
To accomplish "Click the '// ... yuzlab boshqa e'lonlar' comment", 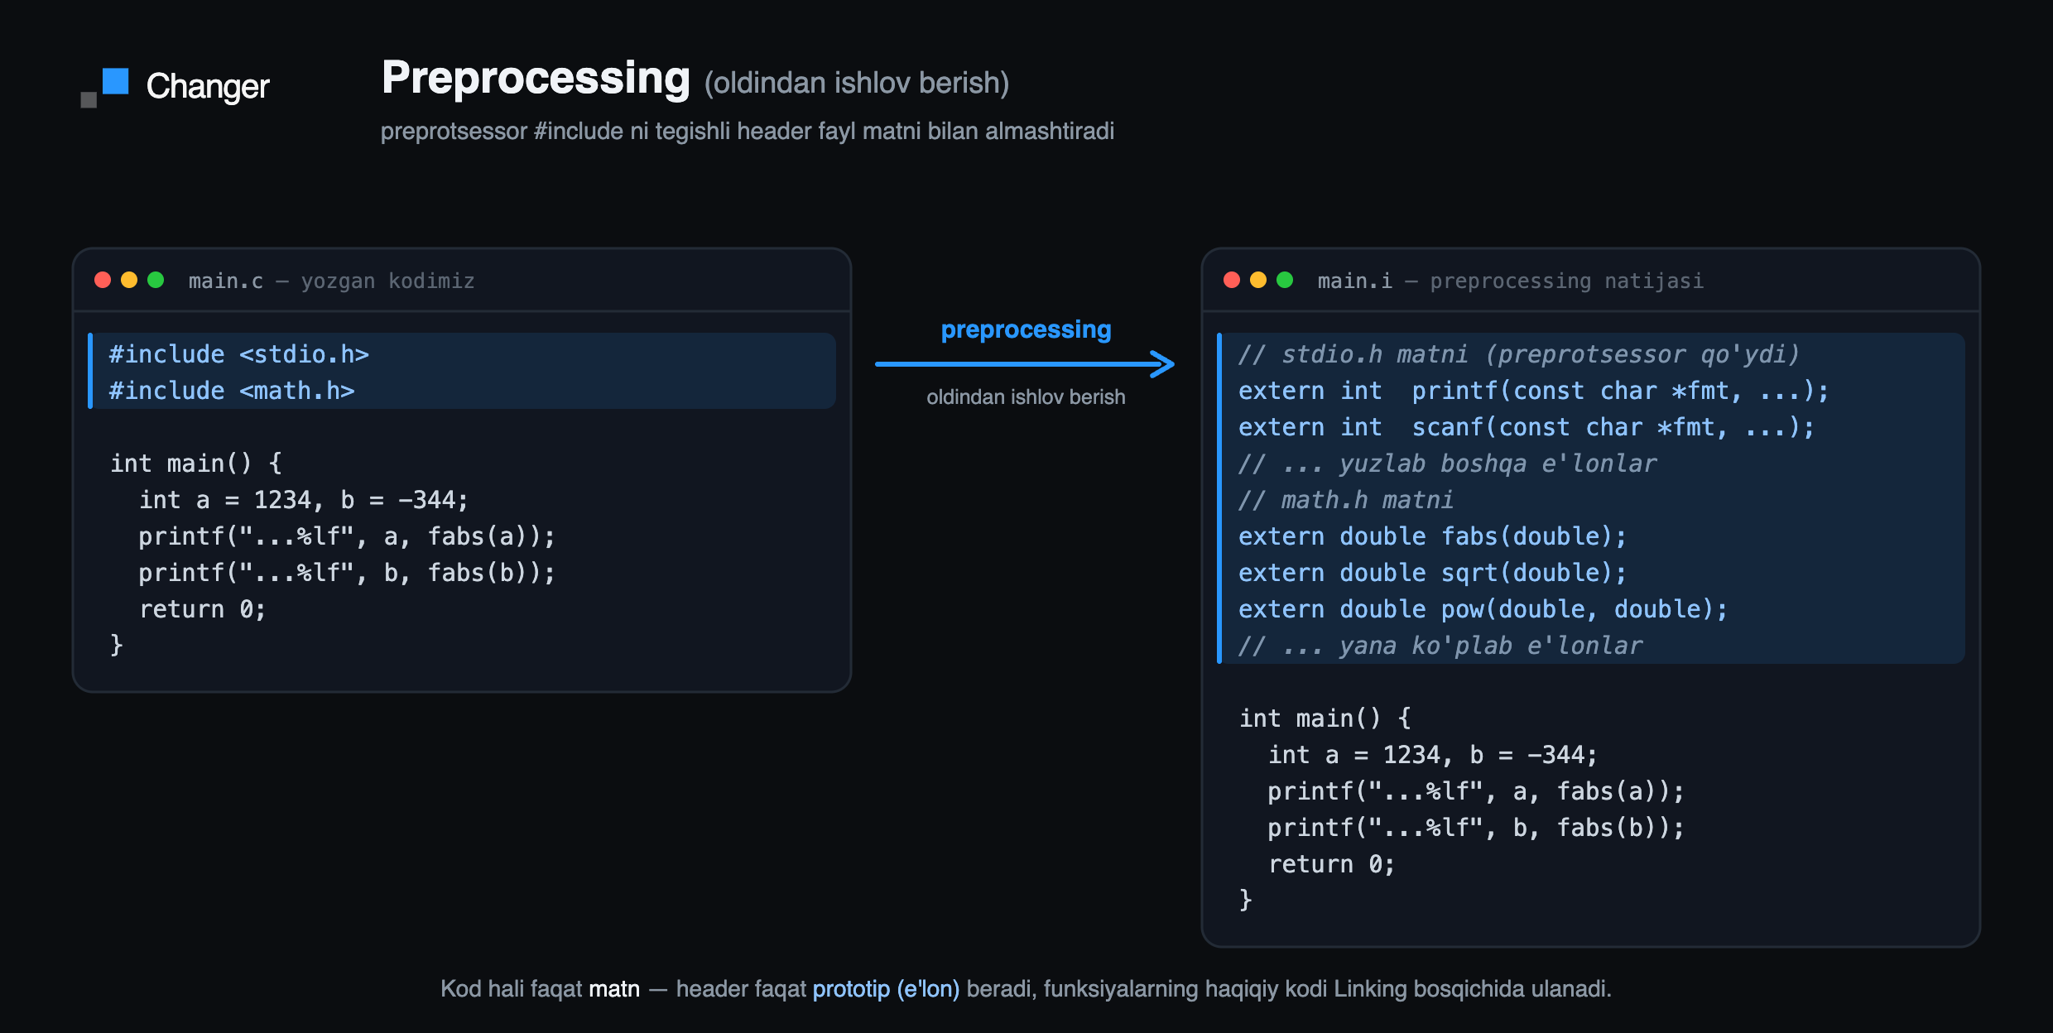I will pyautogui.click(x=1447, y=464).
